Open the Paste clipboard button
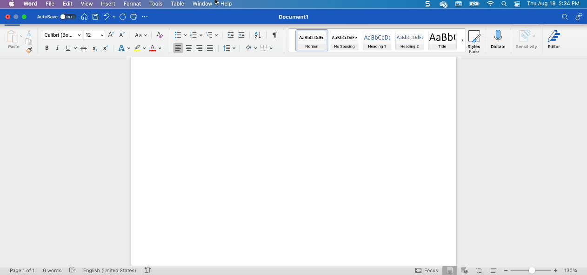This screenshot has width=587, height=275. point(13,40)
